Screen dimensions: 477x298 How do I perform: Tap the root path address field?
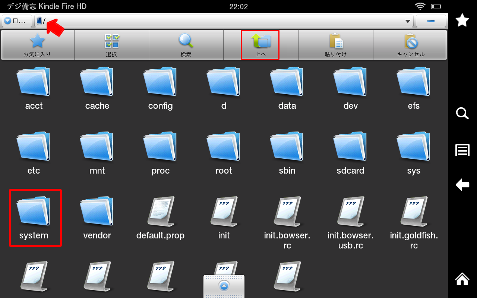pos(224,21)
